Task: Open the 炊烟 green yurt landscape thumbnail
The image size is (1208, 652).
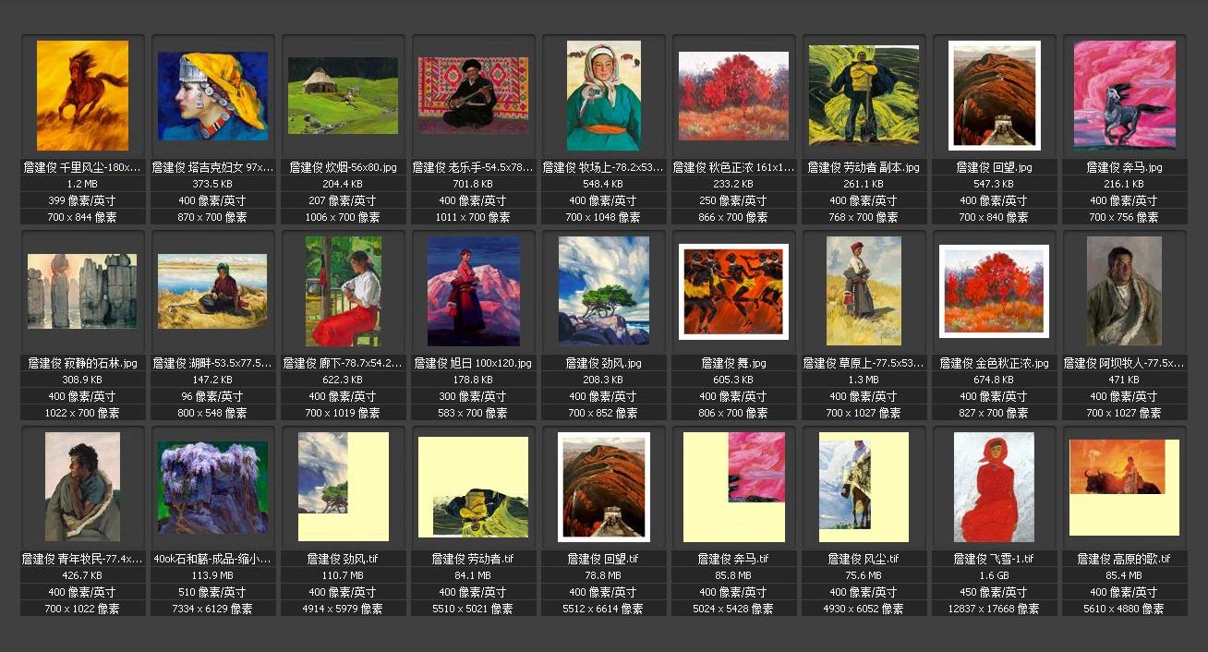Action: [x=343, y=96]
